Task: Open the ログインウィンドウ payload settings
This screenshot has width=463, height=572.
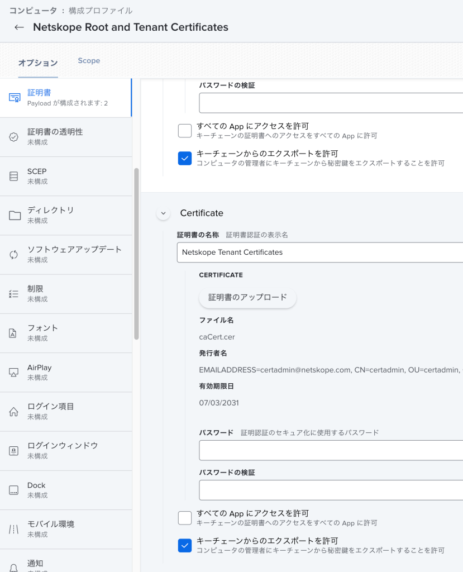Action: [x=66, y=451]
